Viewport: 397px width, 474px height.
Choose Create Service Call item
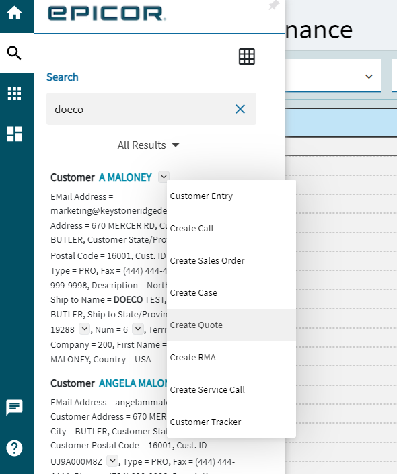click(231, 390)
